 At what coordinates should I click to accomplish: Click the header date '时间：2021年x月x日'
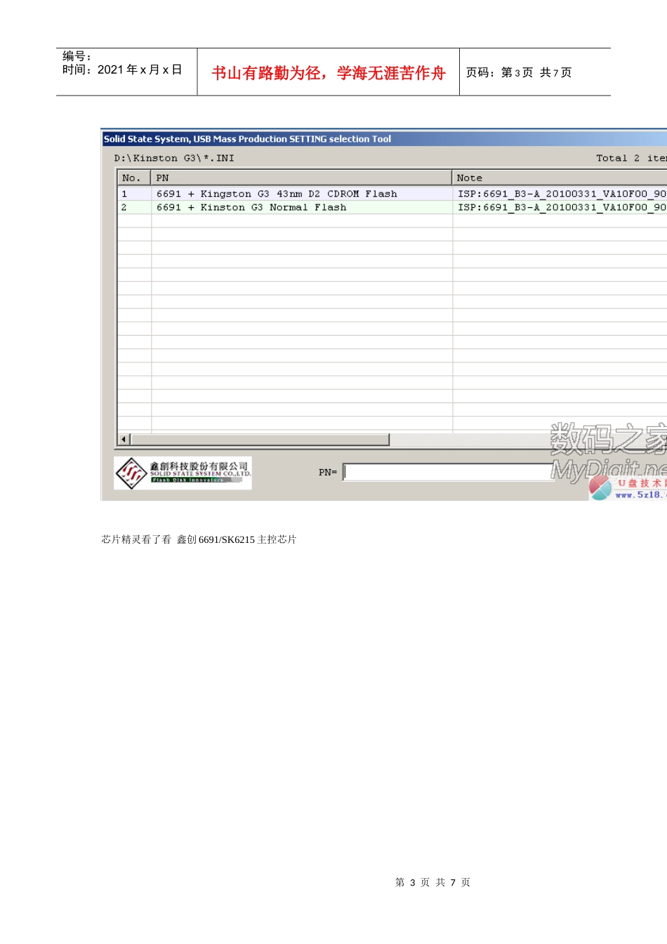point(122,70)
